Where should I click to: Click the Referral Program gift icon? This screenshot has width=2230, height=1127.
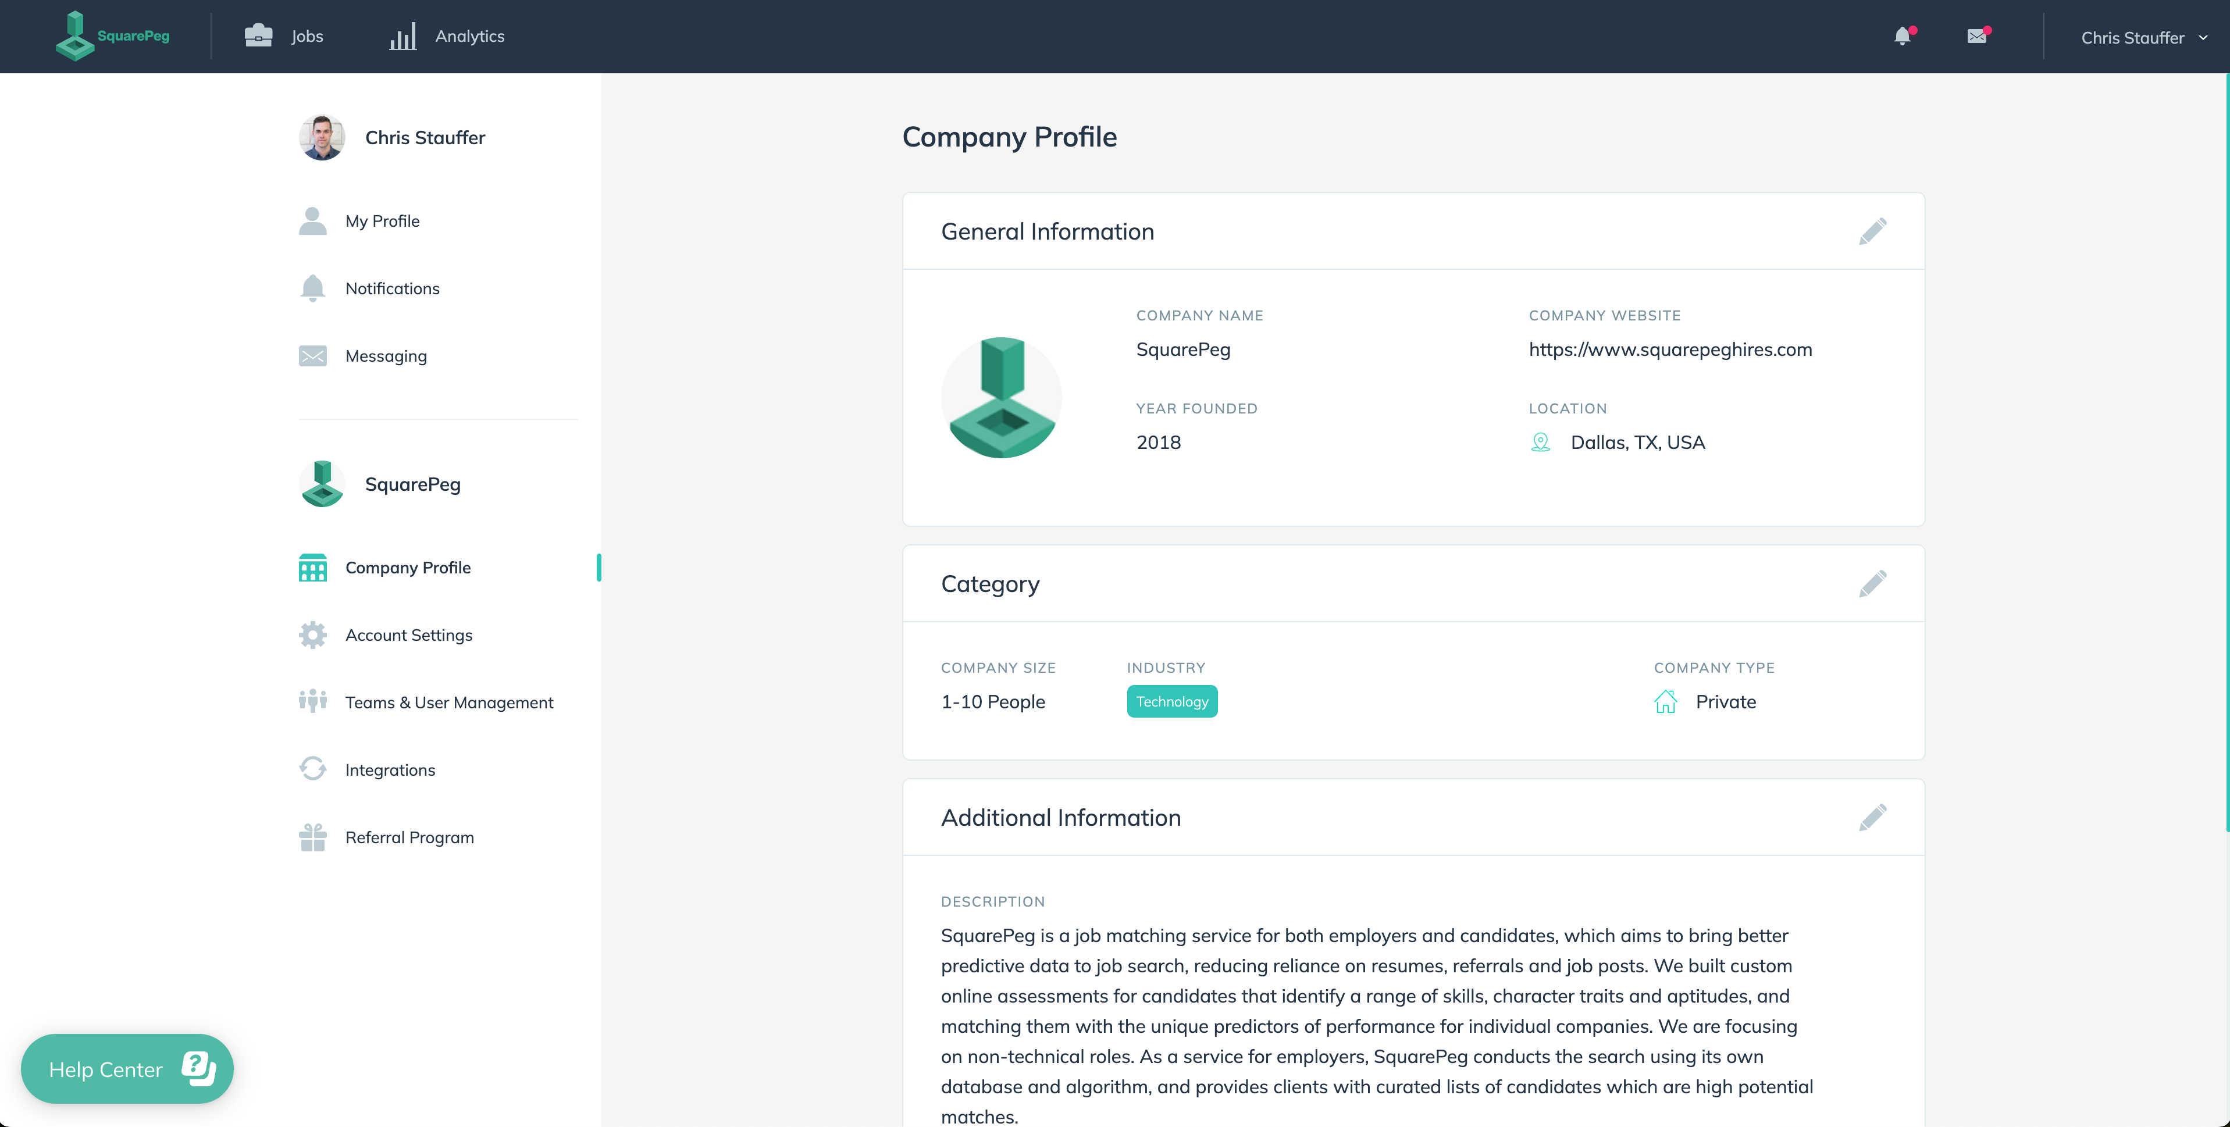pyautogui.click(x=312, y=837)
